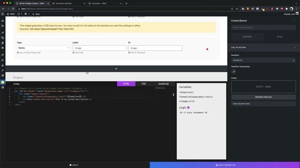The height and width of the screenshot is (168, 300).
Task: Delete the Image field with red trash icon
Action: [207, 49]
